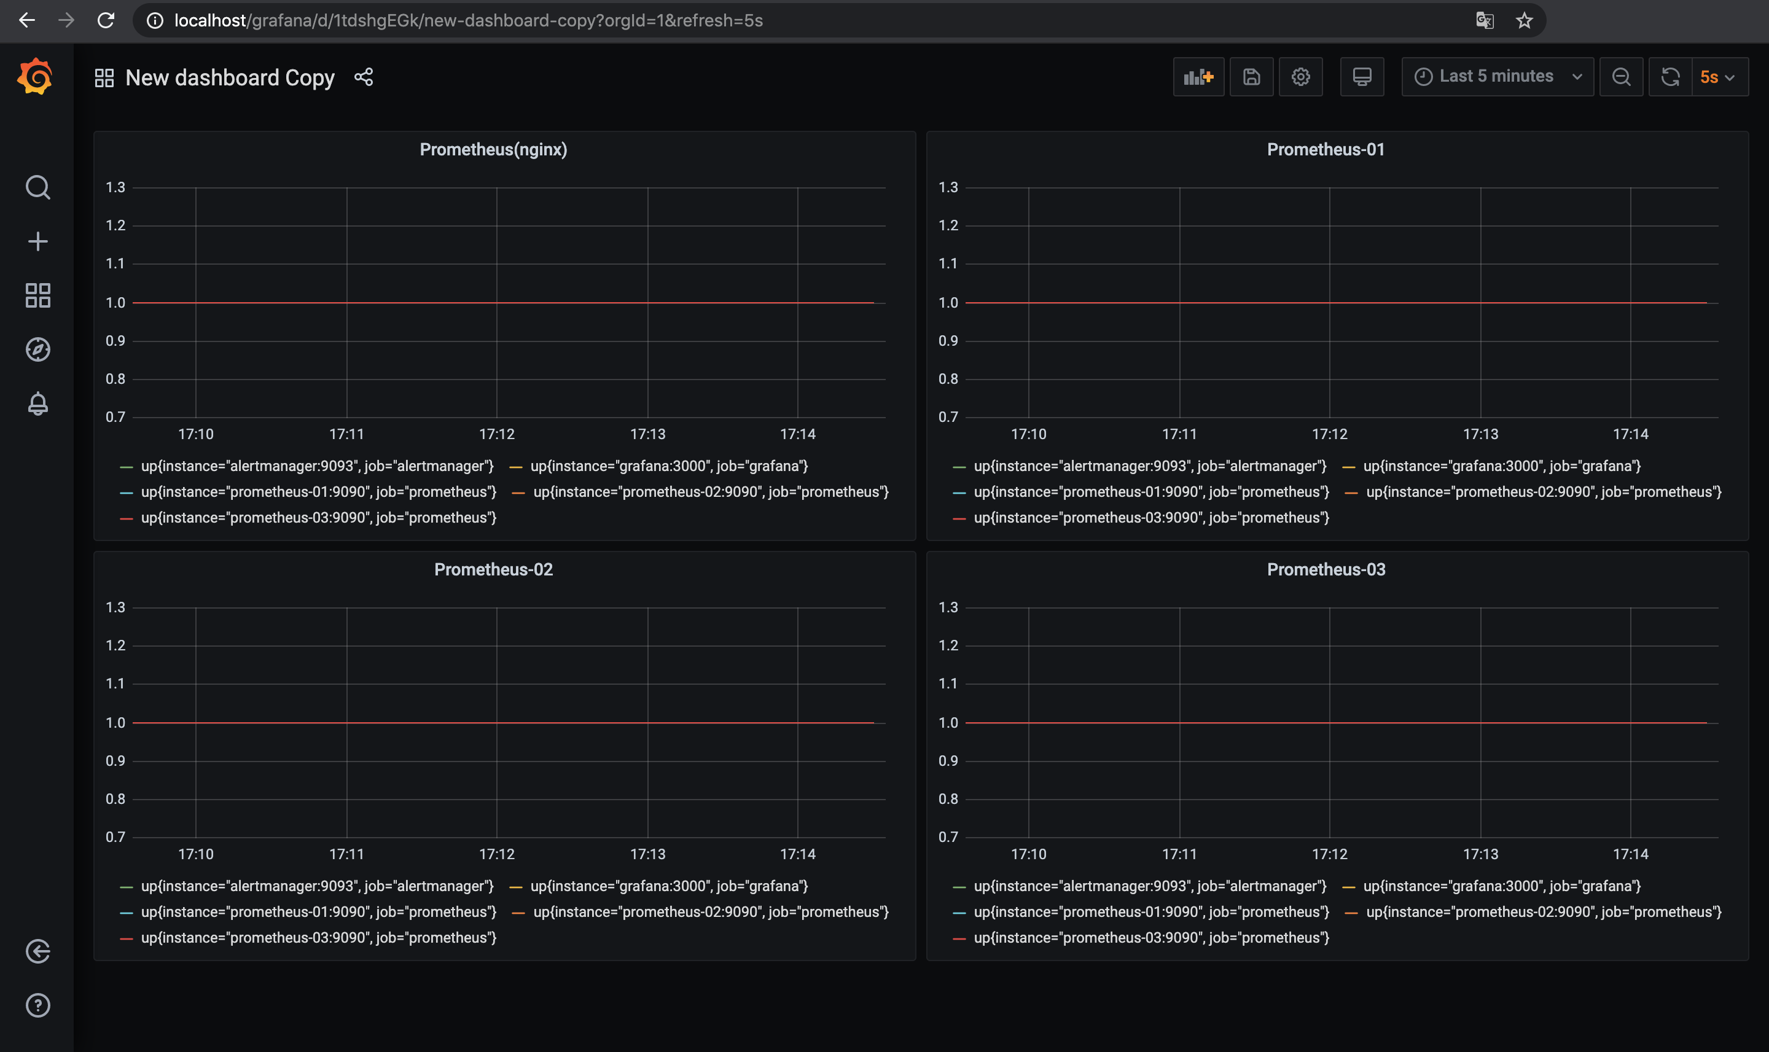Click the 17:14 x-axis label in Prometheus-03
This screenshot has width=1769, height=1052.
pos(1631,854)
